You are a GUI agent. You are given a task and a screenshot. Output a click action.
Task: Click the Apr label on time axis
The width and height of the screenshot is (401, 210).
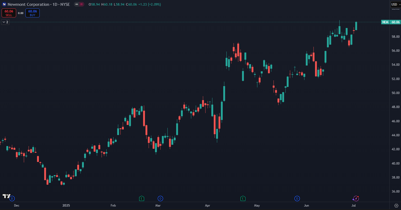[207, 206]
